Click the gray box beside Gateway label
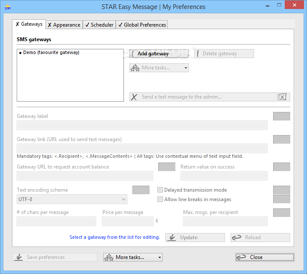Image resolution: width=307 pixels, height=274 pixels. pyautogui.click(x=282, y=116)
